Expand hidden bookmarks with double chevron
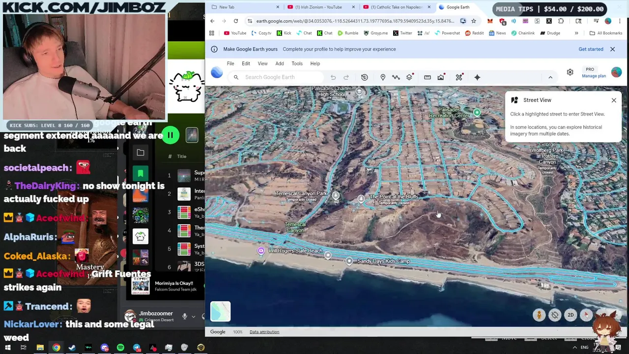 pos(576,33)
